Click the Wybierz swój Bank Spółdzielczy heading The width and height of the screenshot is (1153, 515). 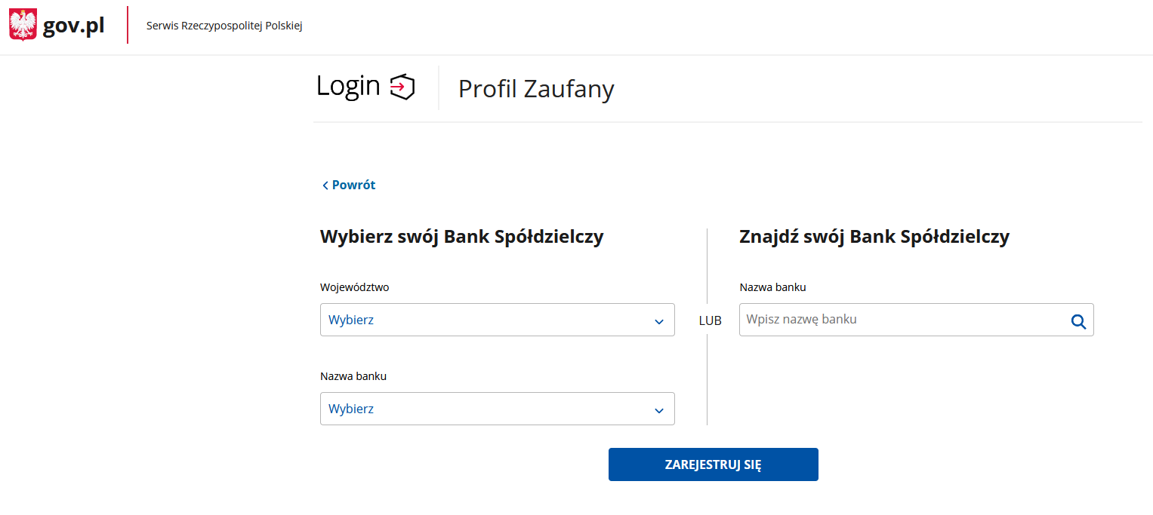(462, 237)
